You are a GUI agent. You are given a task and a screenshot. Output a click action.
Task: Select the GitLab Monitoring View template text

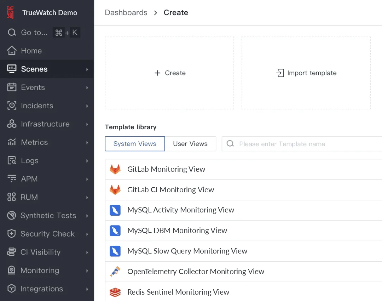[166, 169]
